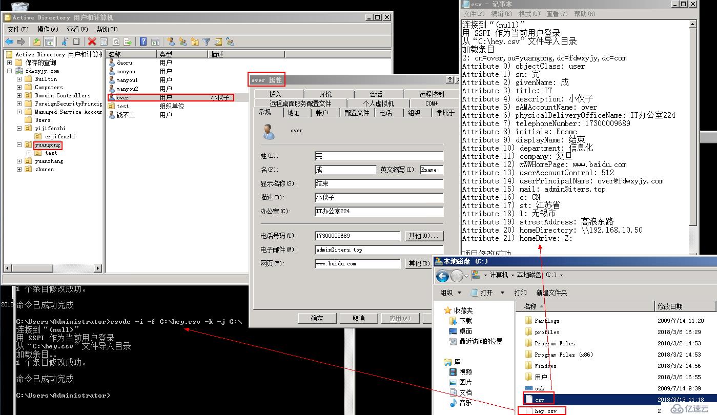Collapse the yijifenzhi tree node
The height and width of the screenshot is (415, 717).
[x=19, y=128]
